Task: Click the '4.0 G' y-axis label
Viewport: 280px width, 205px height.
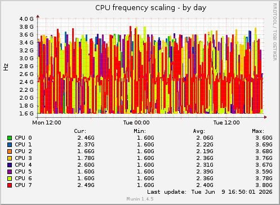Action: pyautogui.click(x=26, y=19)
